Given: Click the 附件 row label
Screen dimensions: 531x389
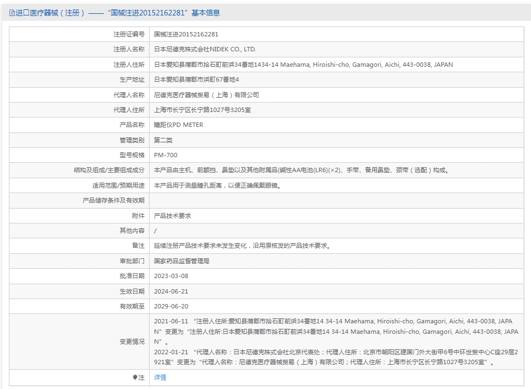Looking at the screenshot, I should [x=138, y=216].
